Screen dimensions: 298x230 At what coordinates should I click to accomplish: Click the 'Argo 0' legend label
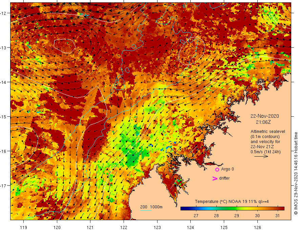pyautogui.click(x=228, y=169)
